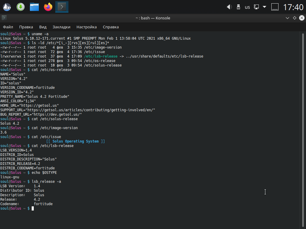Open the Solus application launcher menu
The height and width of the screenshot is (229, 306).
7,7
